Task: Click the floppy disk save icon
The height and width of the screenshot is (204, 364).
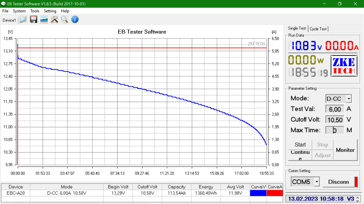Action: click(34, 19)
